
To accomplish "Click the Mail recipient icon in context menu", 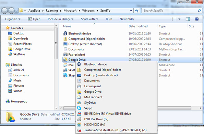I will click(79, 97).
